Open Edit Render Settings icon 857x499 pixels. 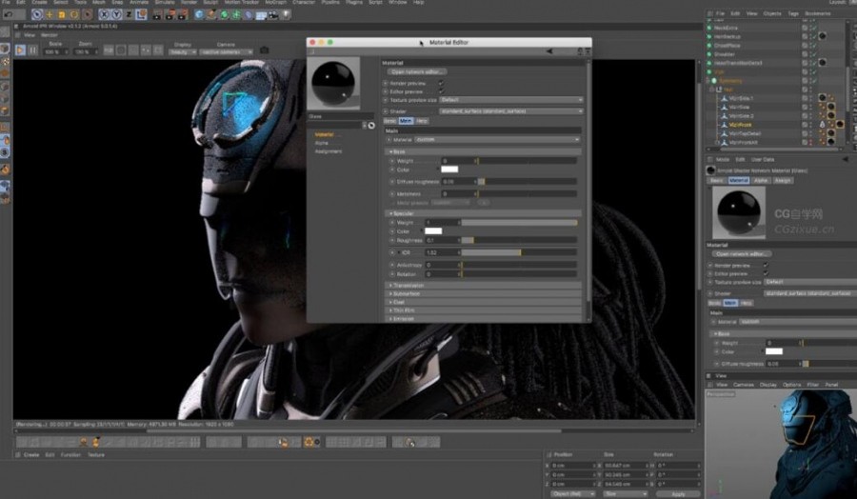[183, 14]
